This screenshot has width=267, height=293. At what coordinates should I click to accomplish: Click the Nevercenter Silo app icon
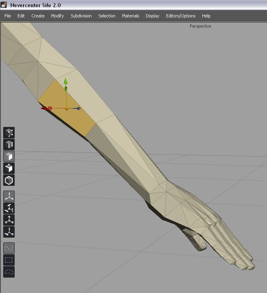tap(4, 5)
